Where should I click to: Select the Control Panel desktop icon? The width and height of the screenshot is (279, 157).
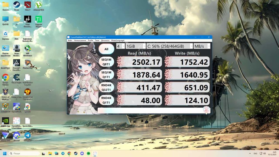5,51
